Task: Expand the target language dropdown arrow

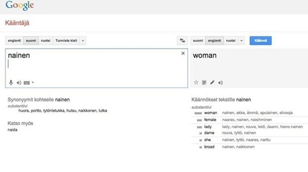Action: coord(241,41)
